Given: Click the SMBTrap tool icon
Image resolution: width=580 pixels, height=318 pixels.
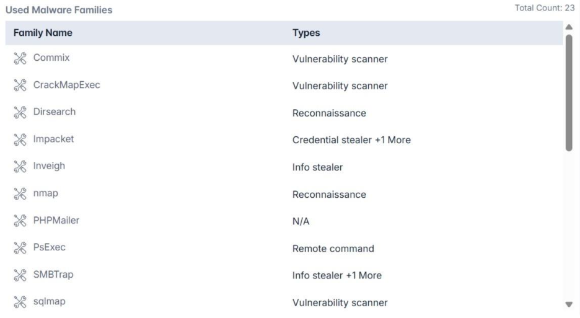Looking at the screenshot, I should [x=20, y=275].
